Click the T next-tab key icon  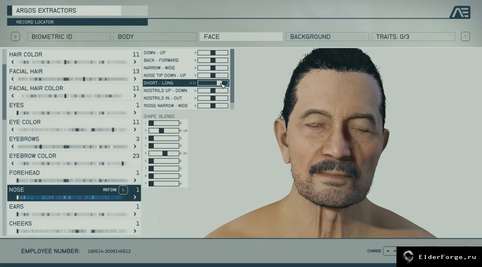pyautogui.click(x=466, y=37)
